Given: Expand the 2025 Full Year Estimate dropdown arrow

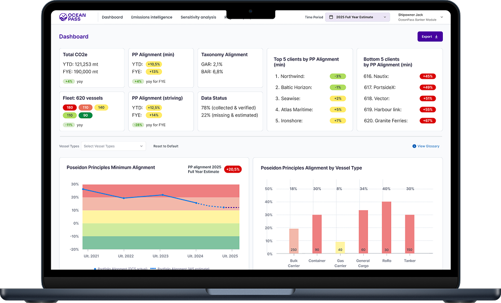Looking at the screenshot, I should (x=385, y=17).
